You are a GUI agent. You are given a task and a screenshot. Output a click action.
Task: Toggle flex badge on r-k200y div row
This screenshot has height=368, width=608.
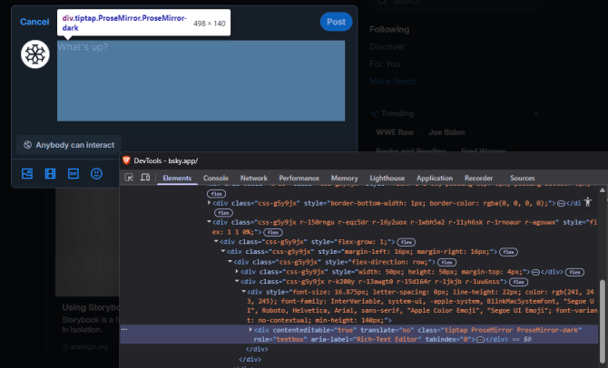point(518,282)
